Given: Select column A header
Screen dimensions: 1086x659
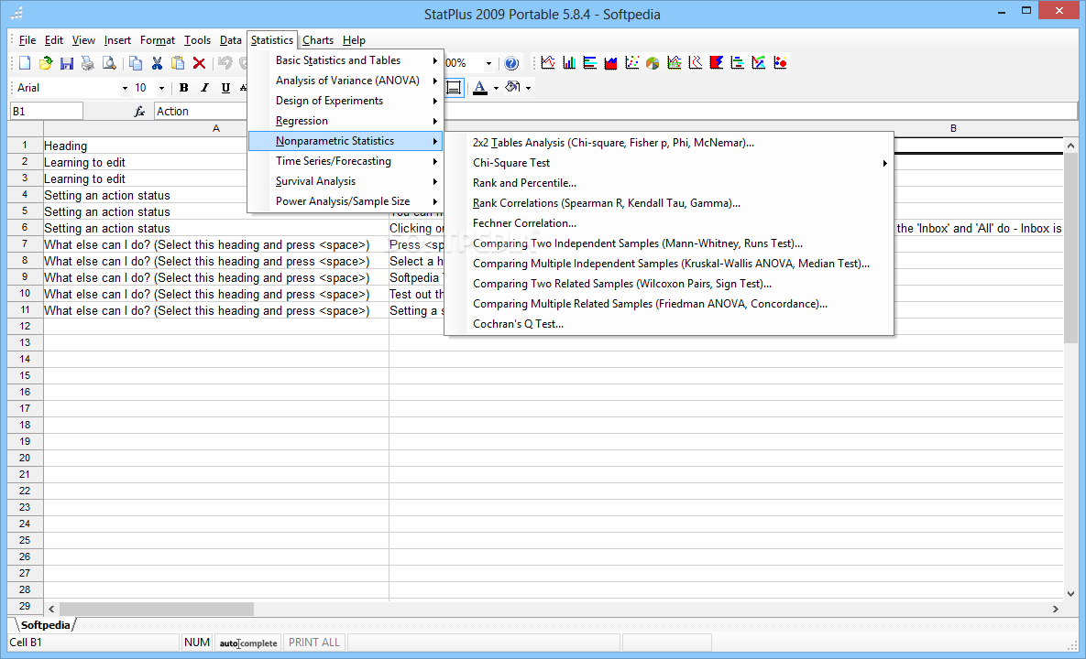Looking at the screenshot, I should coord(216,129).
